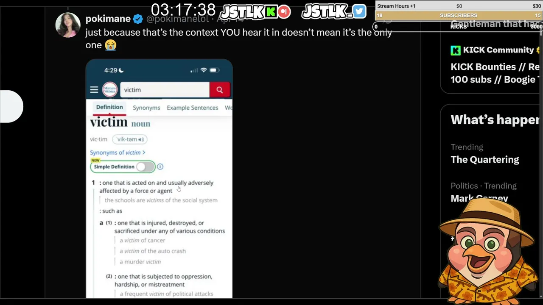
Task: Click the Twitter bird icon in overlay
Action: click(x=359, y=11)
